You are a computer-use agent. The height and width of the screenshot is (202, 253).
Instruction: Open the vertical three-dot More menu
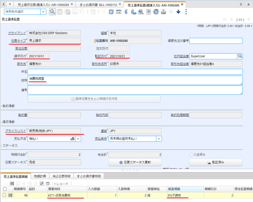pos(186,12)
